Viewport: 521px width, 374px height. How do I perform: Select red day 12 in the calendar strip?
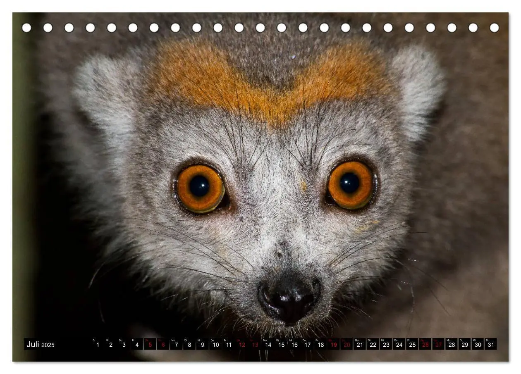[242, 344]
